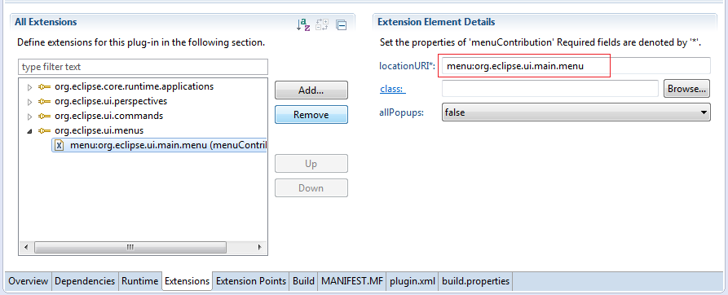Collapse the org.eclipse.ui.menus tree node
Image resolution: width=728 pixels, height=295 pixels.
(x=29, y=131)
